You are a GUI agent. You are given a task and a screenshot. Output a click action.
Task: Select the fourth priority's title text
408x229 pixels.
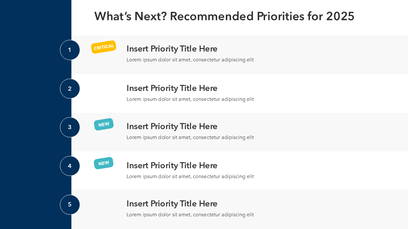pyautogui.click(x=172, y=165)
